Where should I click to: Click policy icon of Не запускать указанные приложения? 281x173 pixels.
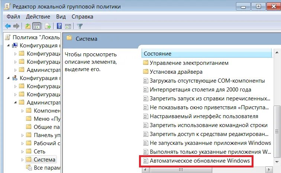(x=146, y=143)
